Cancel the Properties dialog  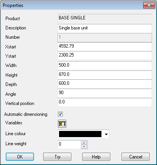pos(135,157)
